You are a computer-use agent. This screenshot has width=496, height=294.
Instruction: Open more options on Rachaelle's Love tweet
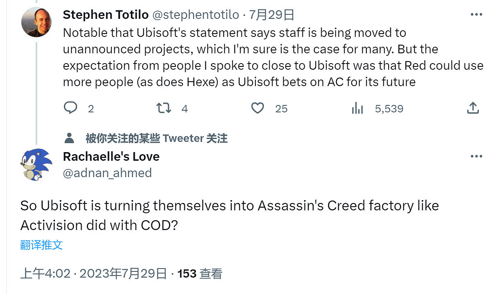pyautogui.click(x=476, y=157)
